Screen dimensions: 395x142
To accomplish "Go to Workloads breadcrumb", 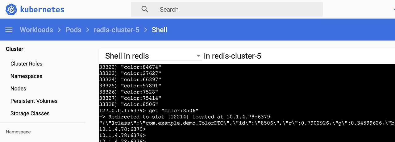I will [x=36, y=30].
